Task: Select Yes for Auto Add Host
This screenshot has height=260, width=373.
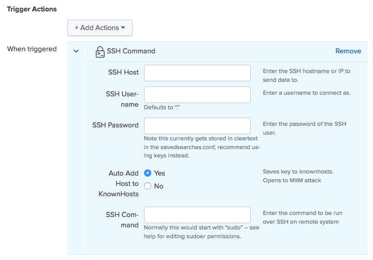Action: coord(148,174)
